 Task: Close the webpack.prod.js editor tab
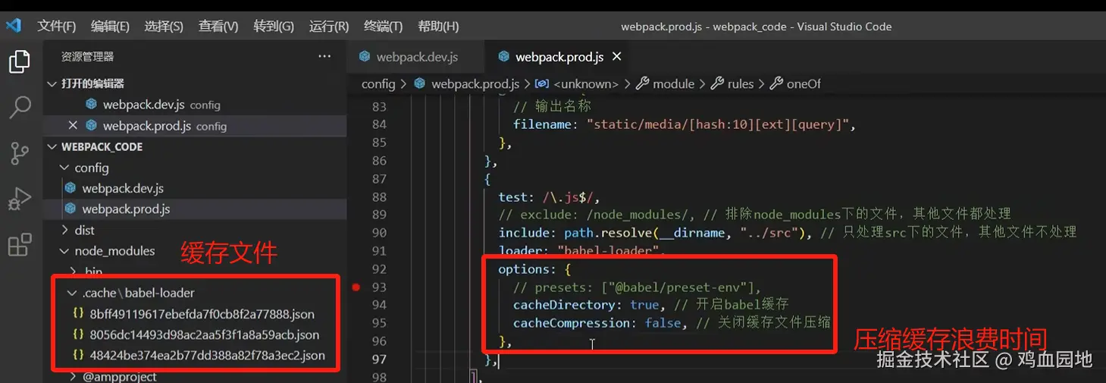[616, 57]
